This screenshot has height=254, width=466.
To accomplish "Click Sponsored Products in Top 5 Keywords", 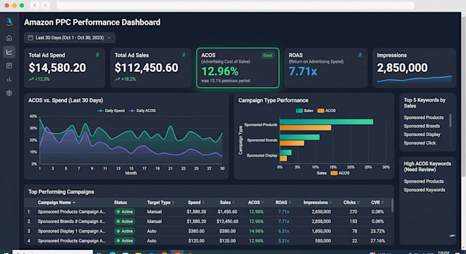I will coord(424,117).
